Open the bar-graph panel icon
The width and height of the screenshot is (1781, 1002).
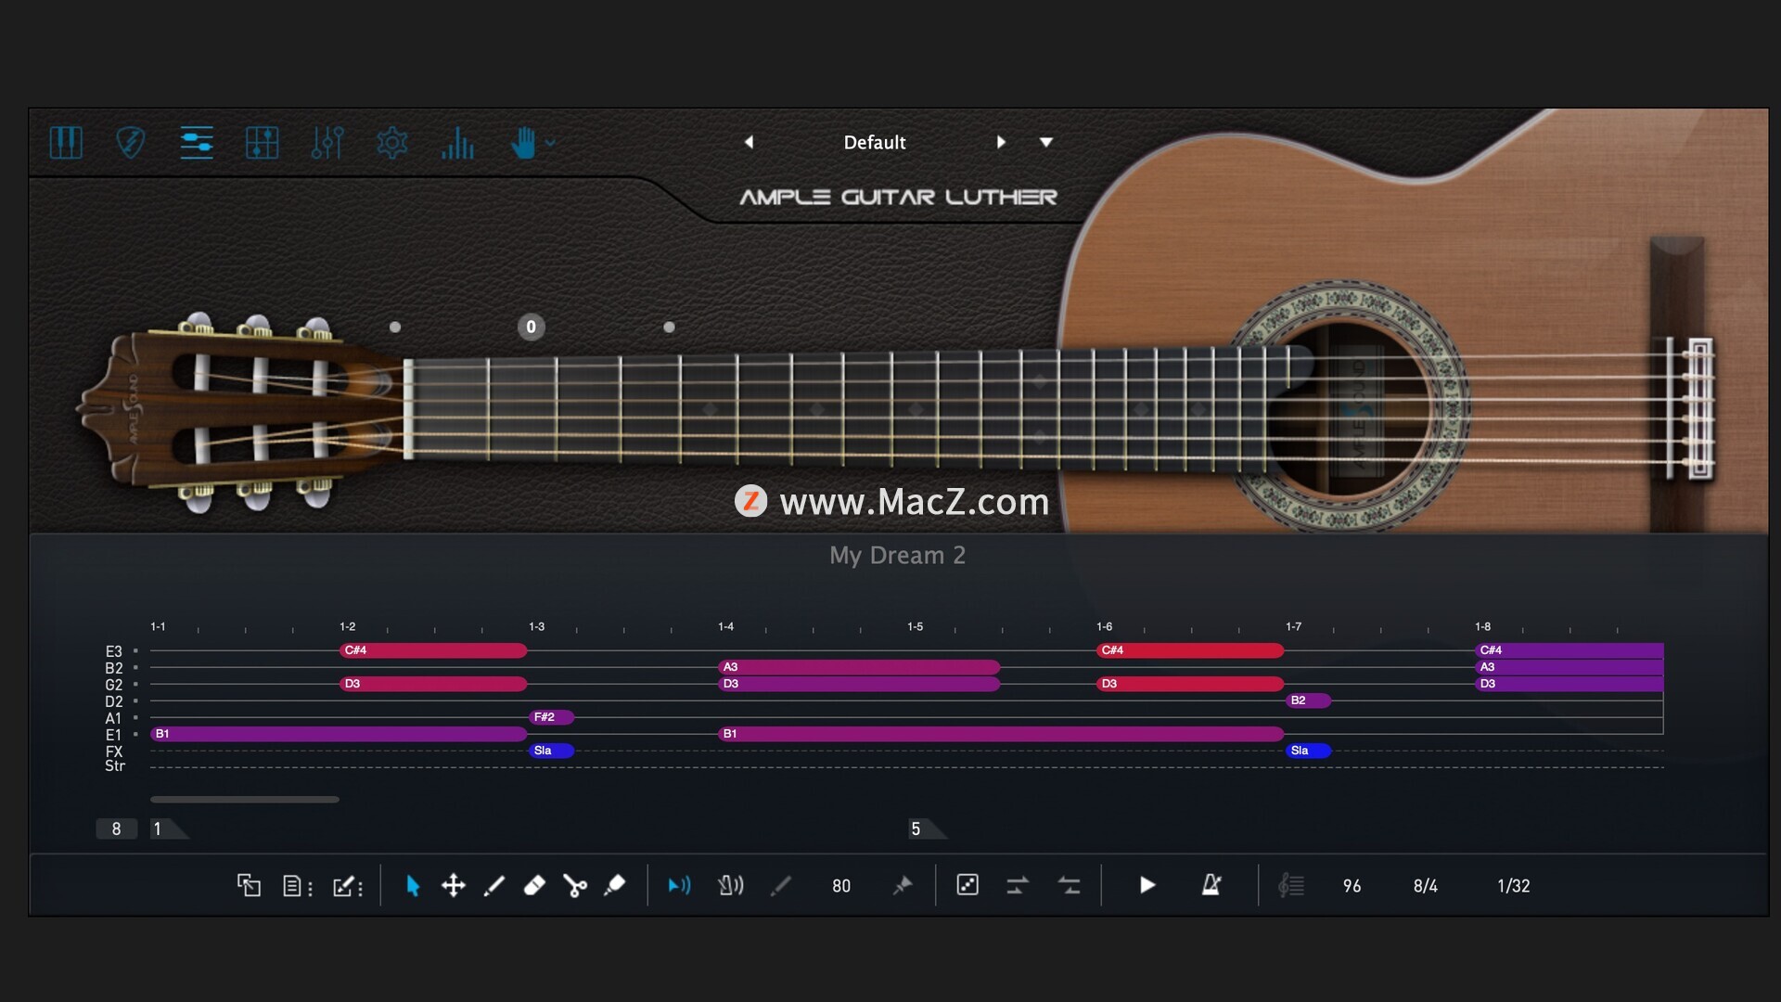(458, 143)
